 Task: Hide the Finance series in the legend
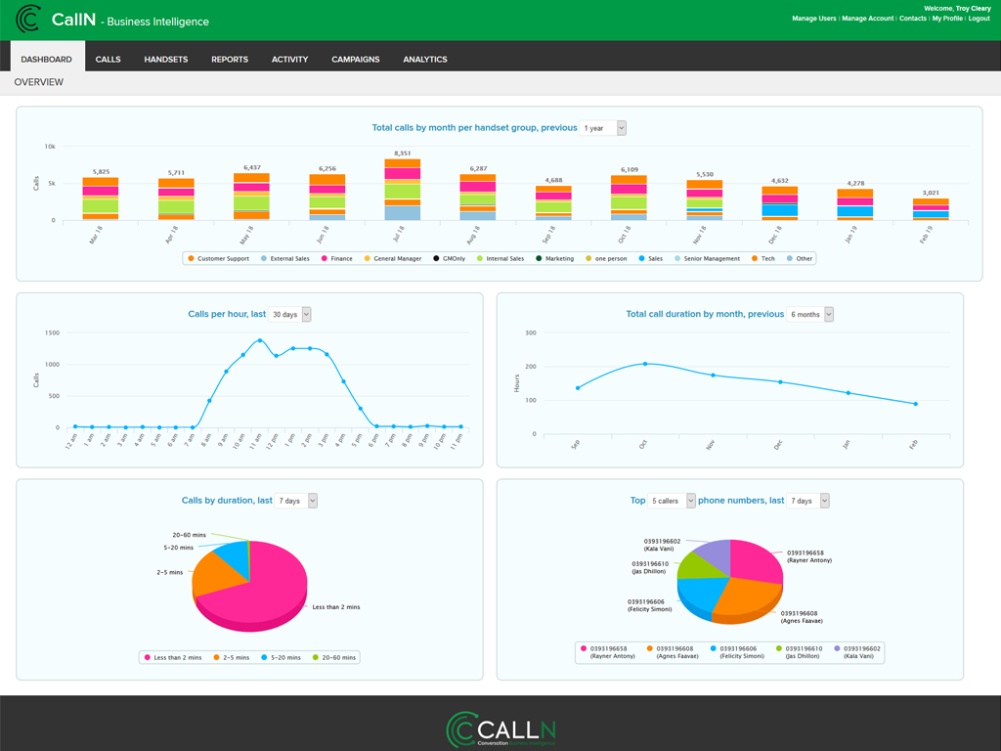tap(336, 259)
